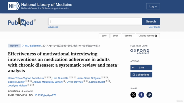
Task: Open author Adouni Moulikatou Lawani
Action: 48,82
